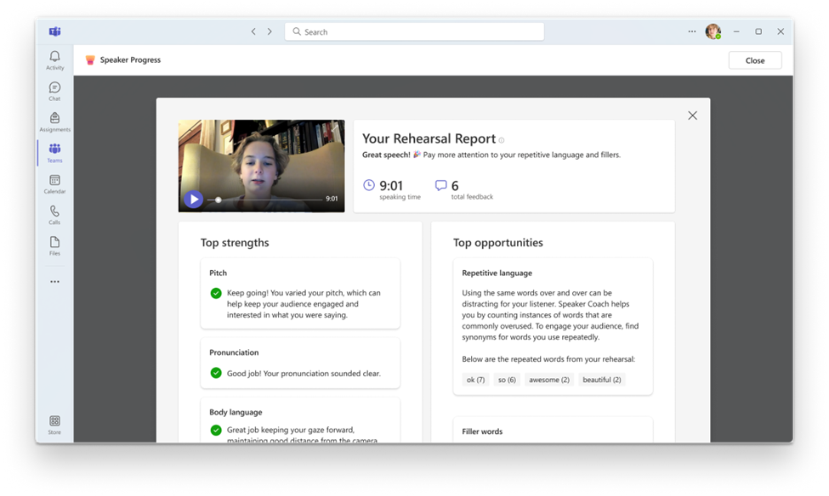The height and width of the screenshot is (496, 829).
Task: Click the '6' total feedback value
Action: pyautogui.click(x=455, y=185)
